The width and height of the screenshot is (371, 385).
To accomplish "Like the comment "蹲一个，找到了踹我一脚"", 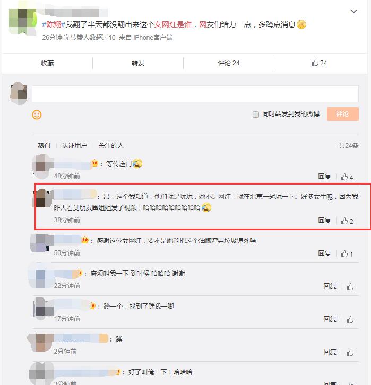I will click(x=350, y=319).
